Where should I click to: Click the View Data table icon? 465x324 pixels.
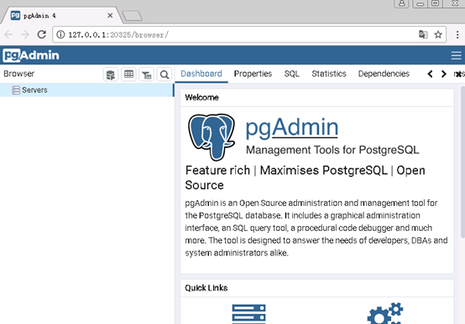tap(128, 75)
